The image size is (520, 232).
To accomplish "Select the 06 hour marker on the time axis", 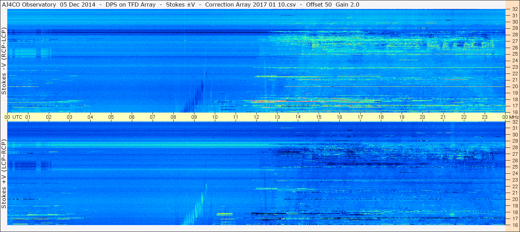I will pos(132,117).
